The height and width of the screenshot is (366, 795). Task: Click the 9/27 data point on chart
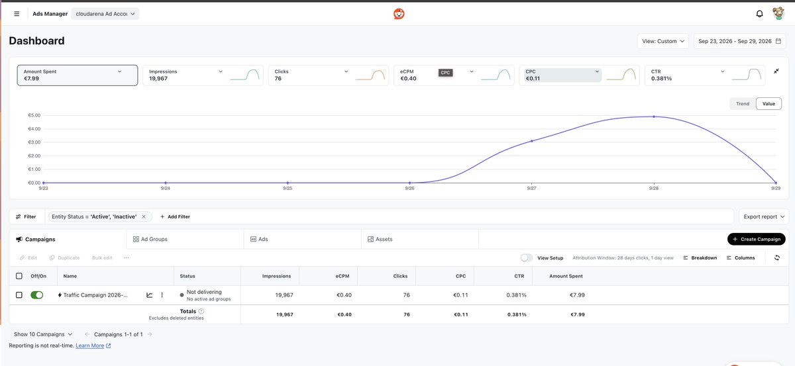coord(531,140)
